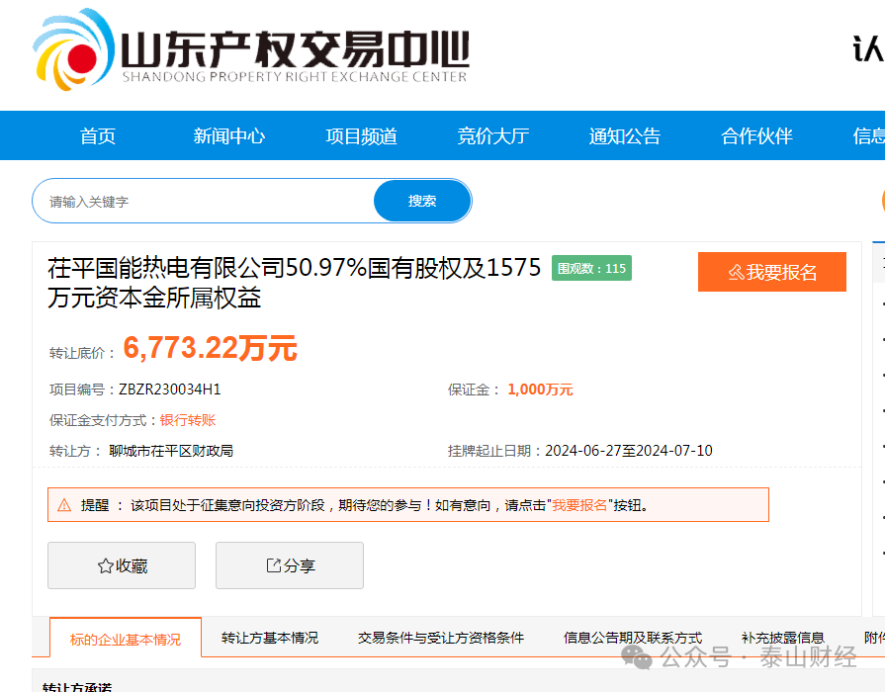Click the project title 茌平国能热电有限公司50.97%国有股权
The height and width of the screenshot is (692, 885).
294,283
